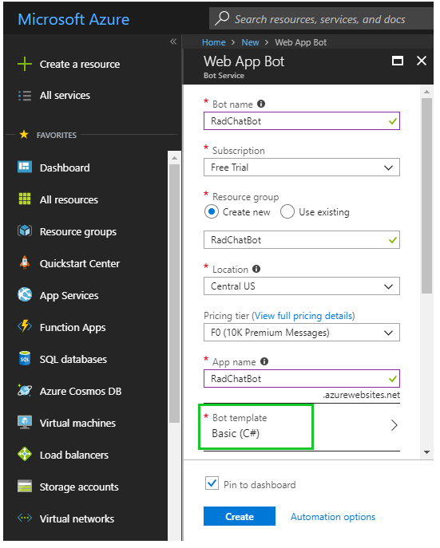Image resolution: width=440 pixels, height=548 pixels.
Task: Open Storage accounts in the sidebar
Action: click(x=79, y=487)
